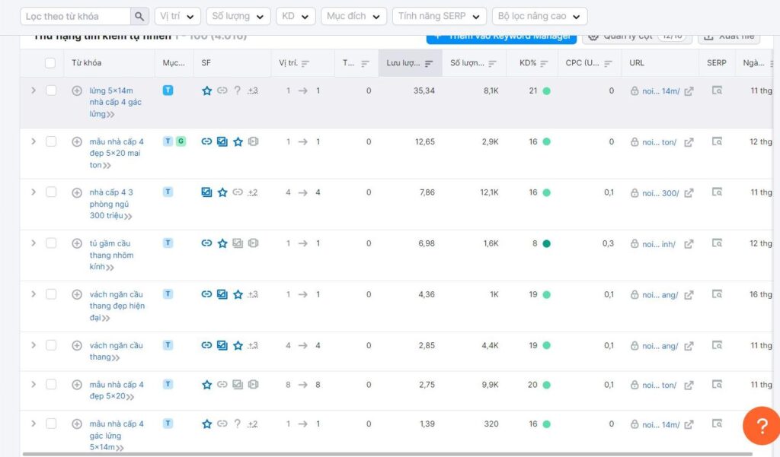Click '+3' more SERP features in first row
Image resolution: width=780 pixels, height=457 pixels.
[x=253, y=90]
